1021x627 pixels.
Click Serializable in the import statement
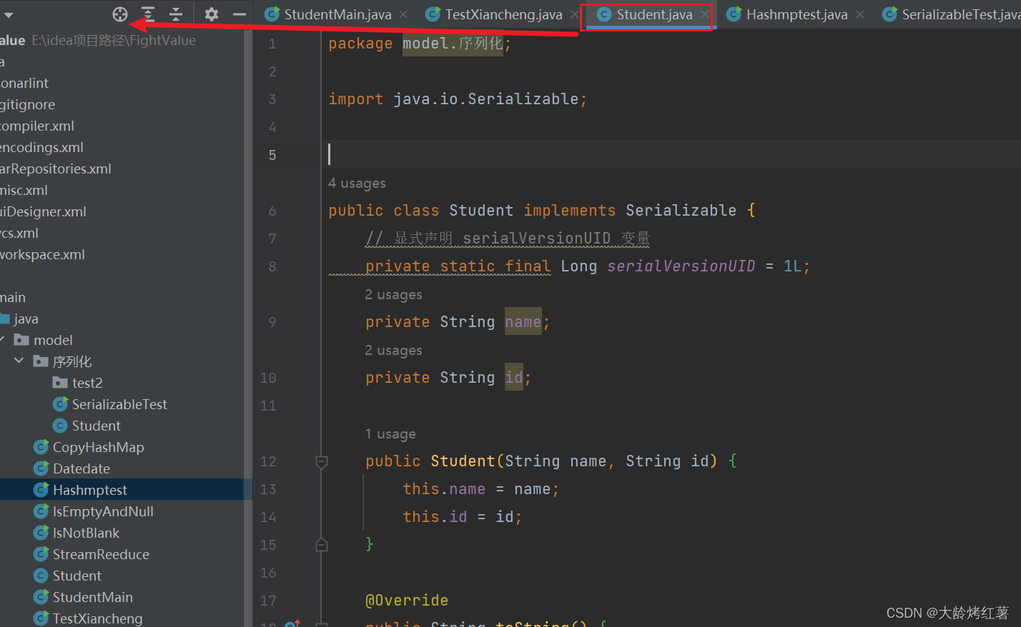coord(523,99)
